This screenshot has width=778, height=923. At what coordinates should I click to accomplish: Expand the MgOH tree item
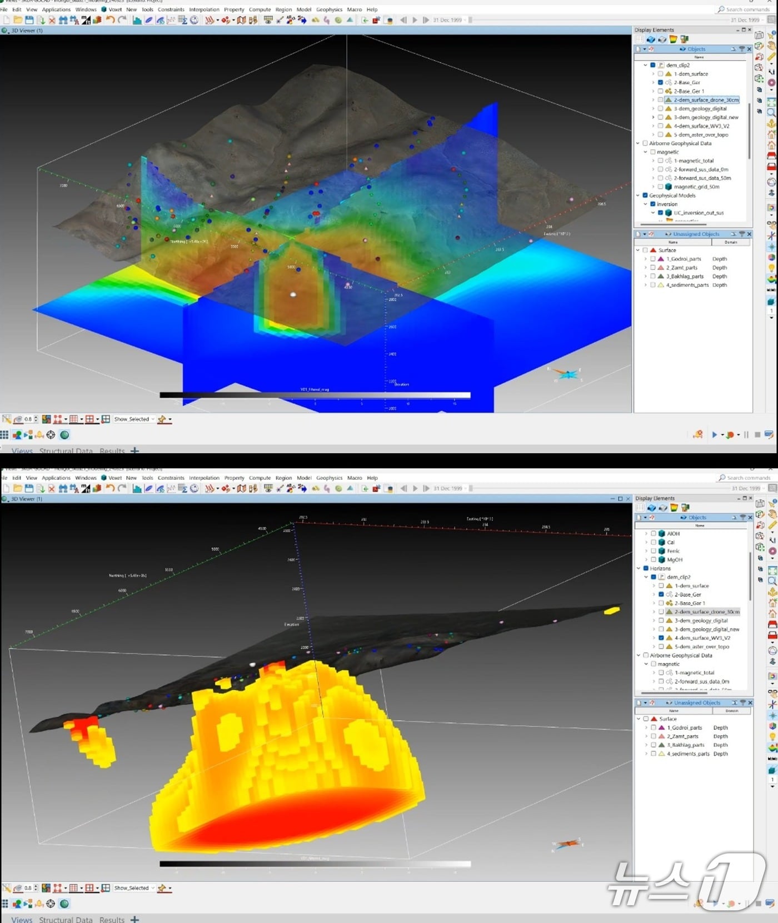(646, 560)
